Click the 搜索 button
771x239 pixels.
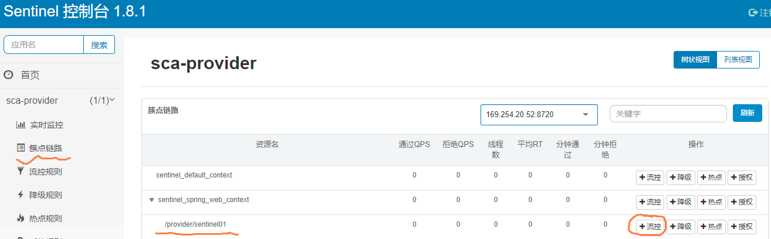click(x=99, y=45)
